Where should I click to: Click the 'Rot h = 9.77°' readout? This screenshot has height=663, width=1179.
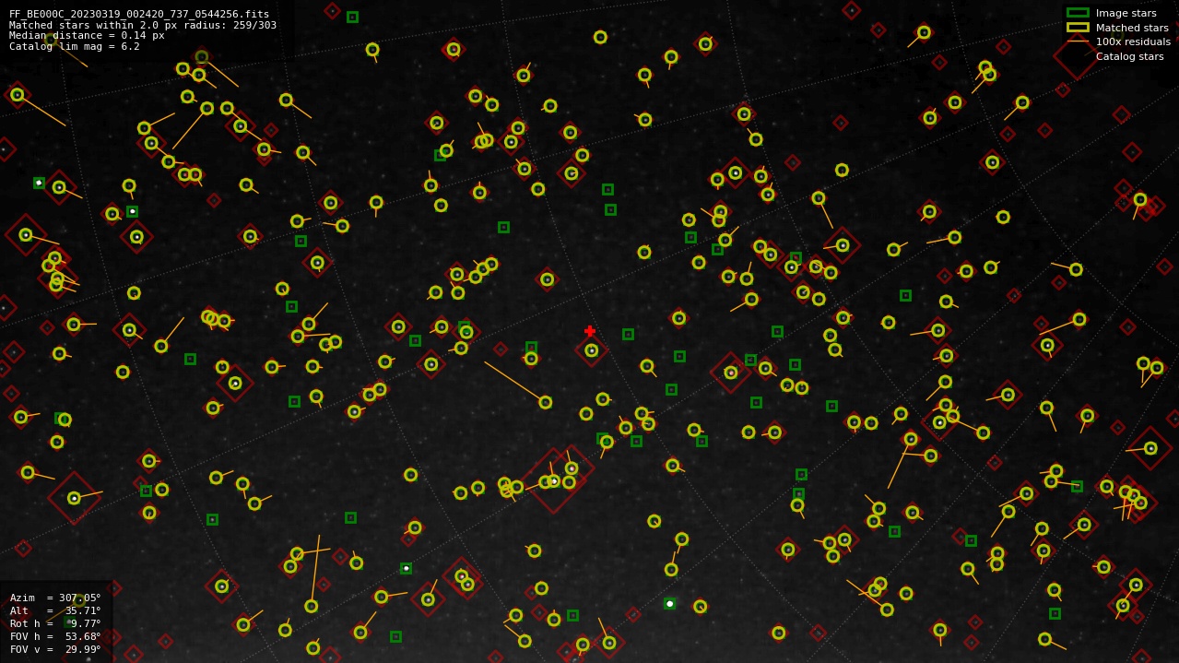coord(55,623)
